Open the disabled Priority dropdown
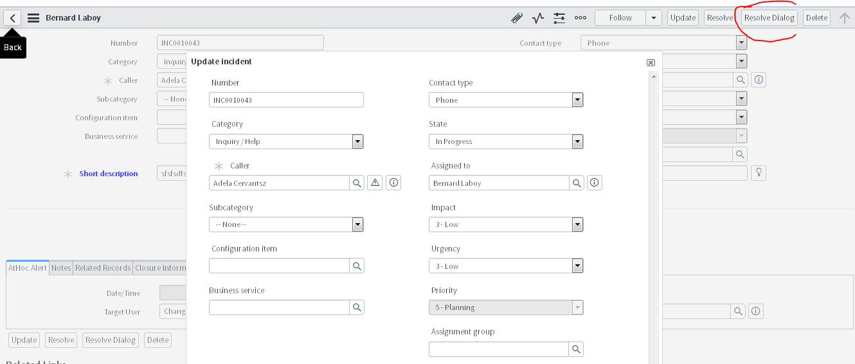 [577, 307]
